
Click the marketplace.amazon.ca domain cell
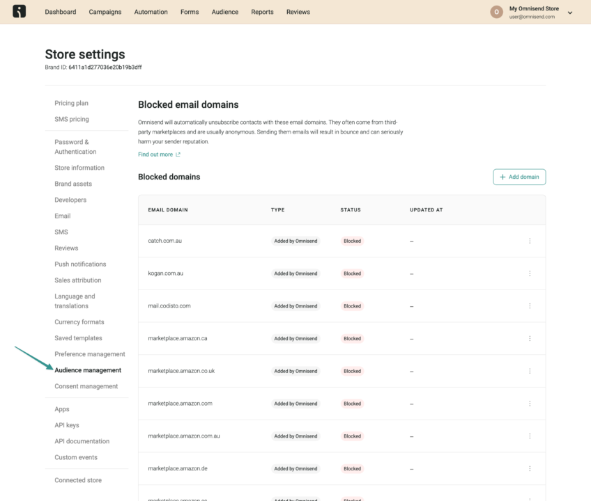pyautogui.click(x=178, y=338)
